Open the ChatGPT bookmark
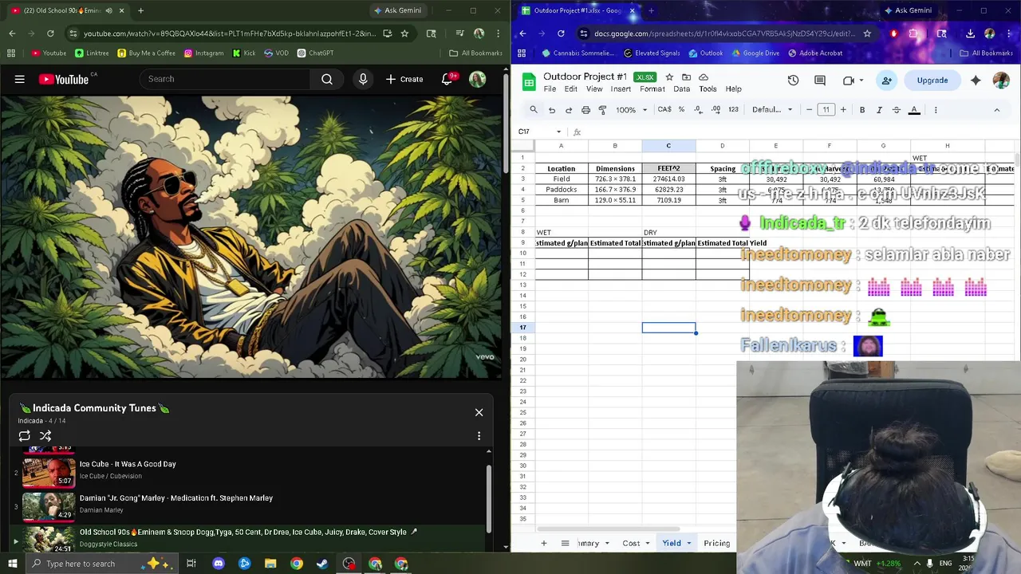Viewport: 1021px width, 574px height. tap(315, 53)
